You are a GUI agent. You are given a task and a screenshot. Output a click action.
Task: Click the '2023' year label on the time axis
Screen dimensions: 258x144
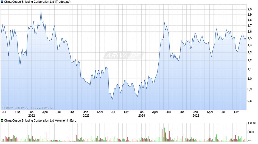86,116
